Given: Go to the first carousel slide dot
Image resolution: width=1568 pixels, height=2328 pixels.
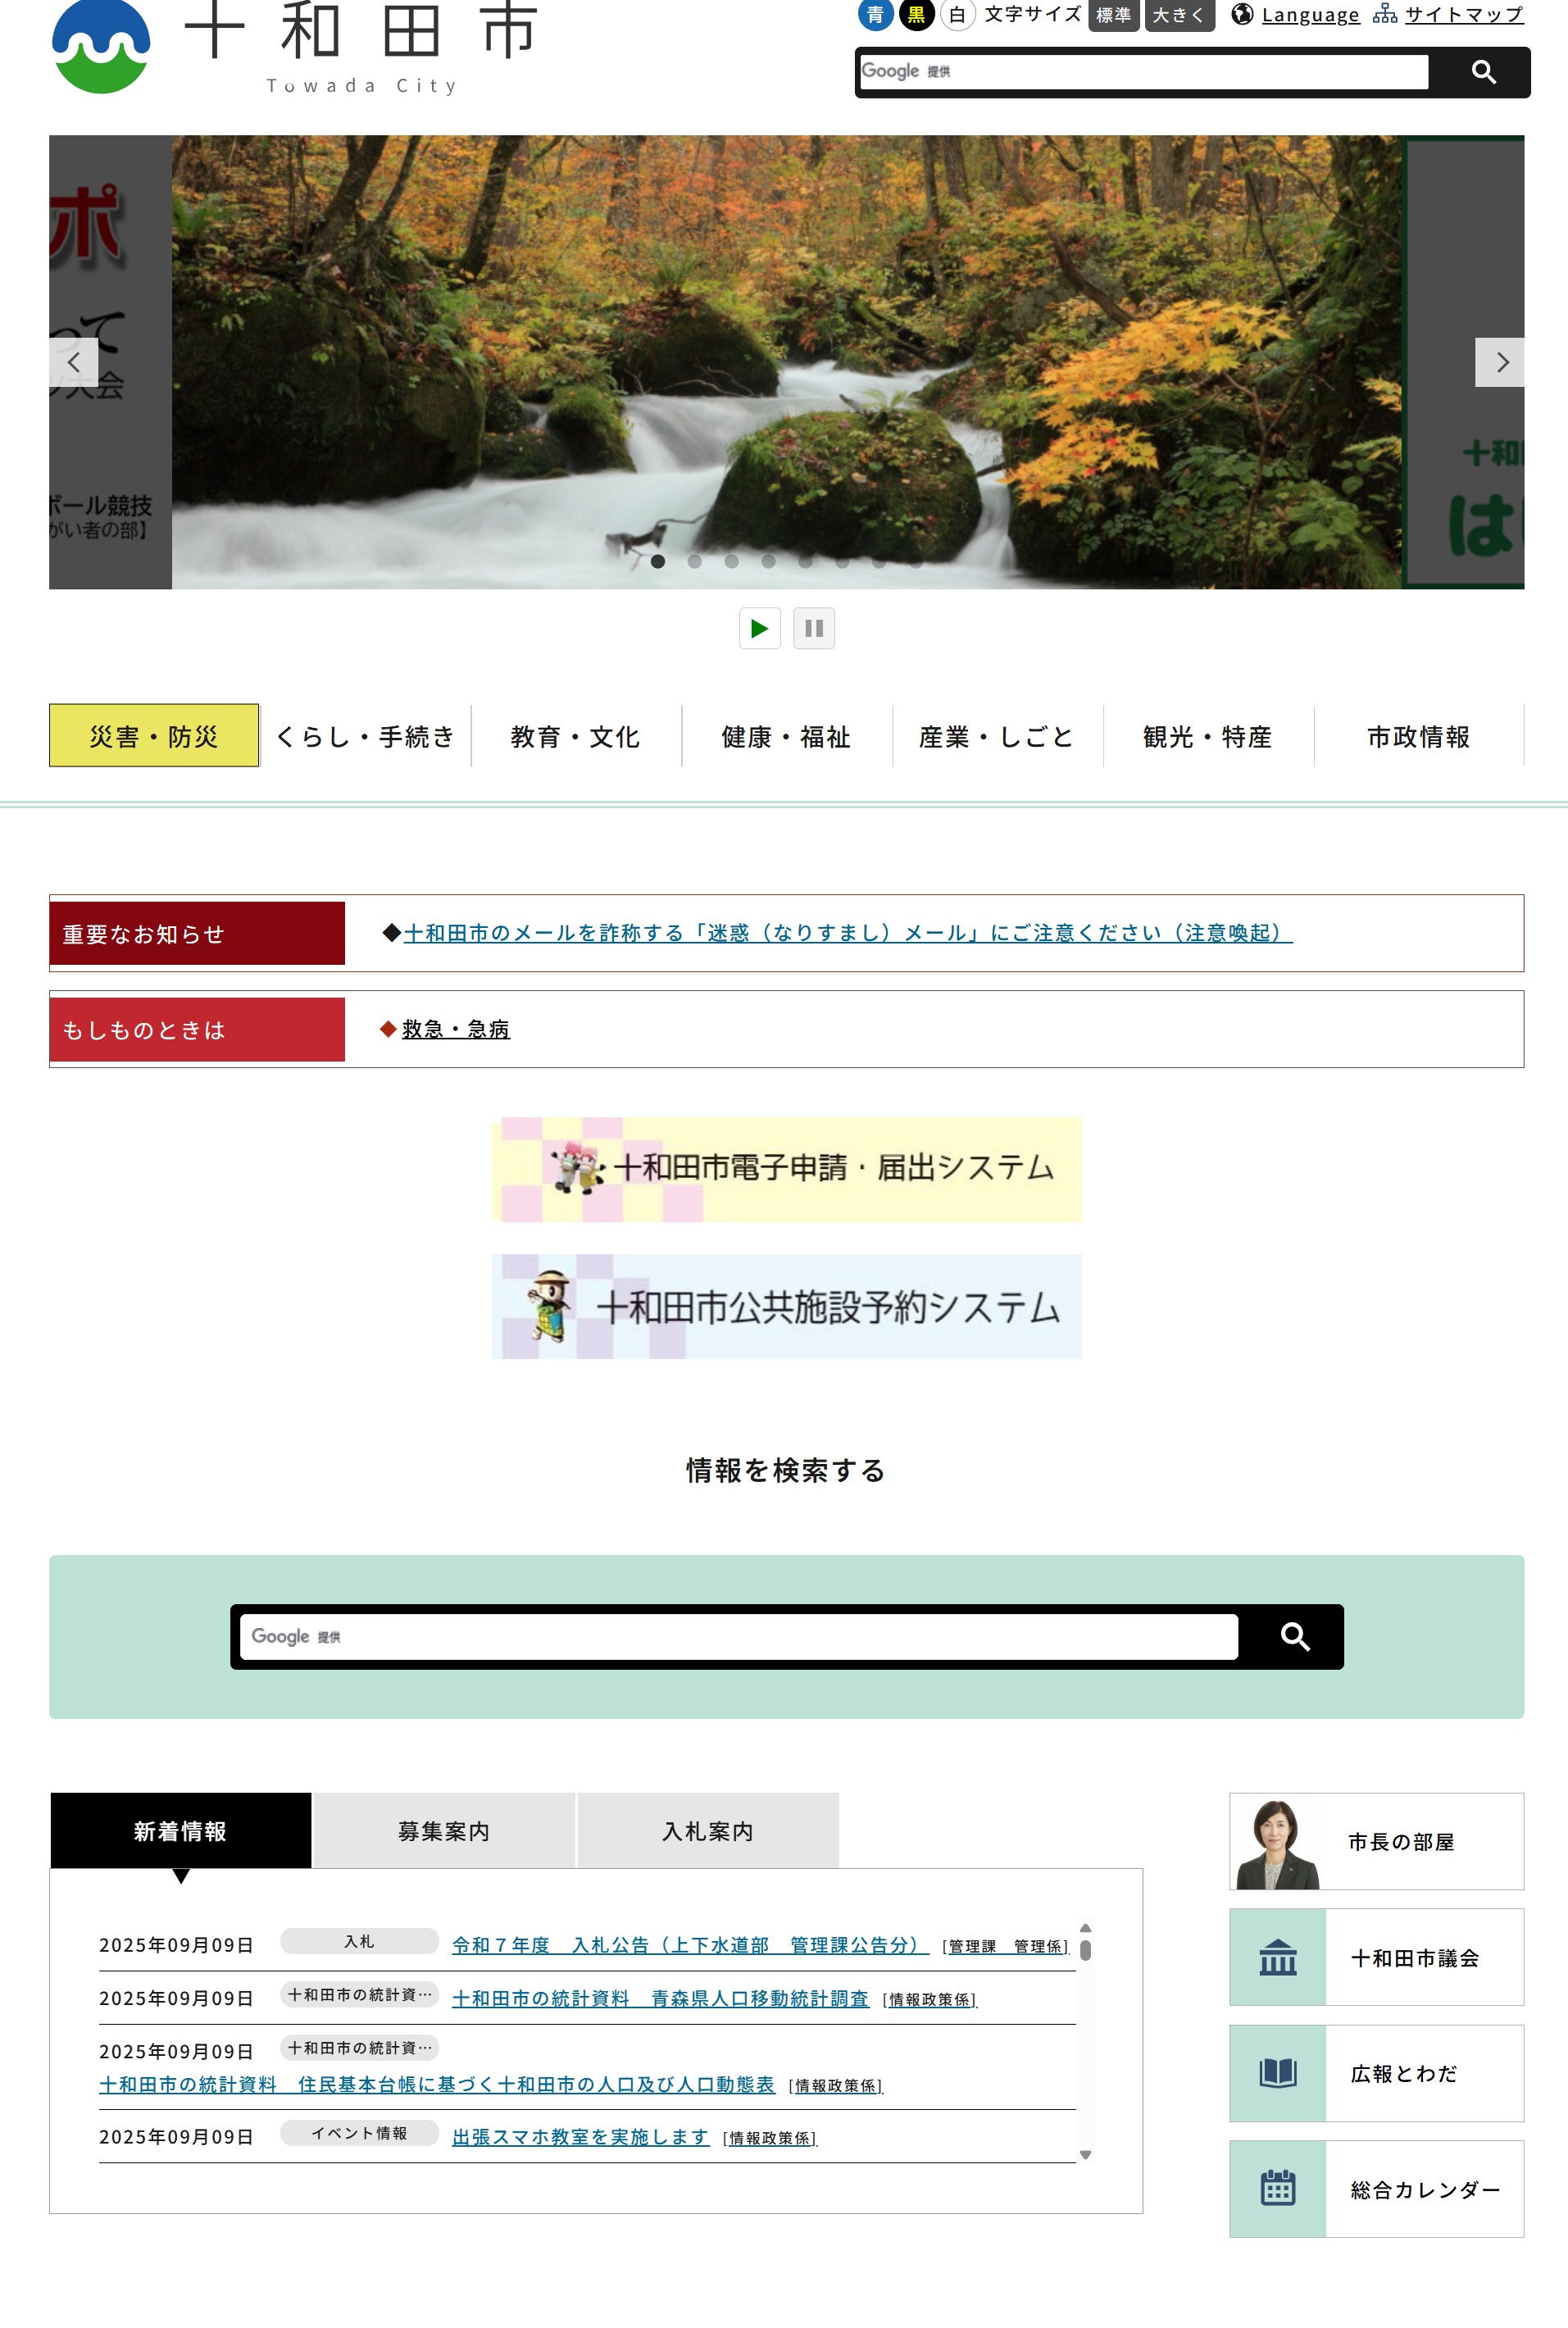Looking at the screenshot, I should click(x=657, y=561).
